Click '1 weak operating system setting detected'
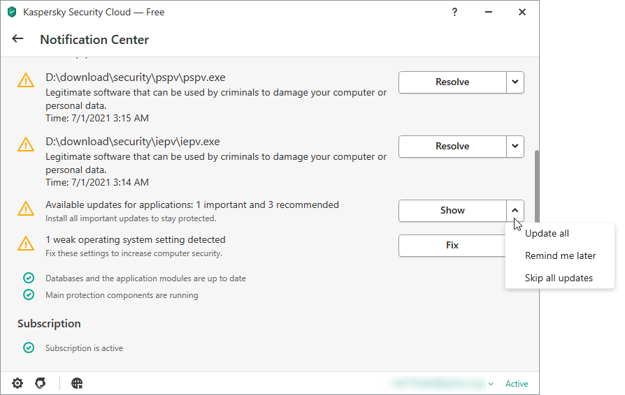 point(136,240)
